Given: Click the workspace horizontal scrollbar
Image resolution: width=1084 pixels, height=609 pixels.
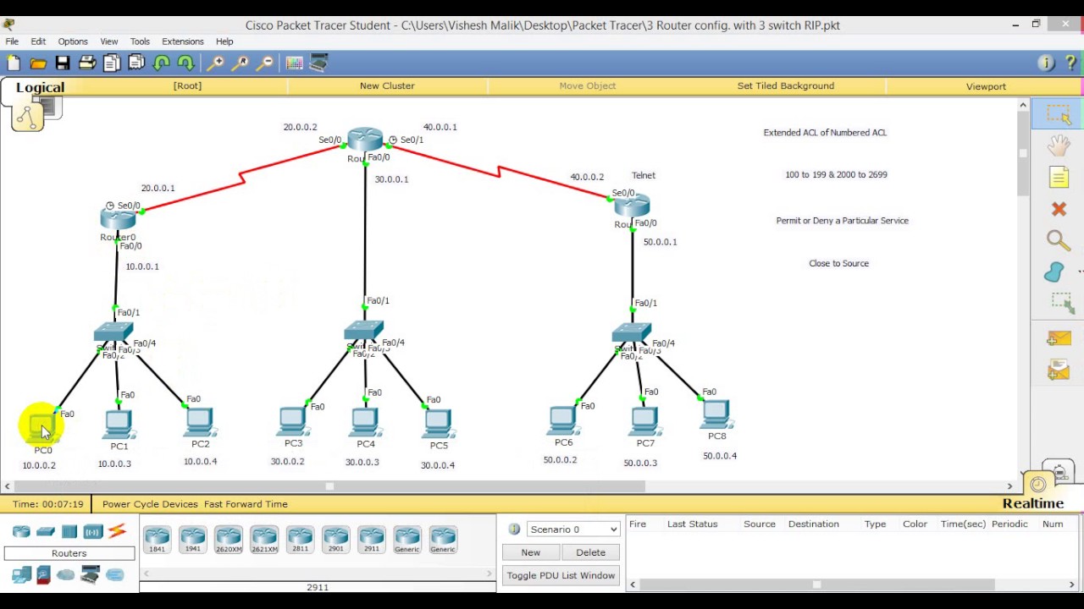Looking at the screenshot, I should click(329, 486).
